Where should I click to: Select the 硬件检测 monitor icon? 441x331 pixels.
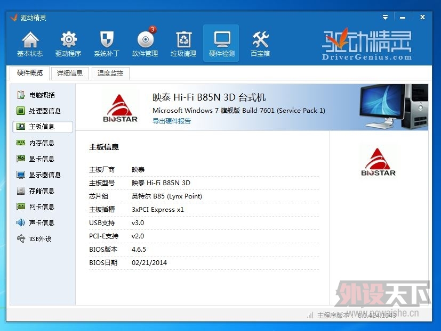click(222, 39)
